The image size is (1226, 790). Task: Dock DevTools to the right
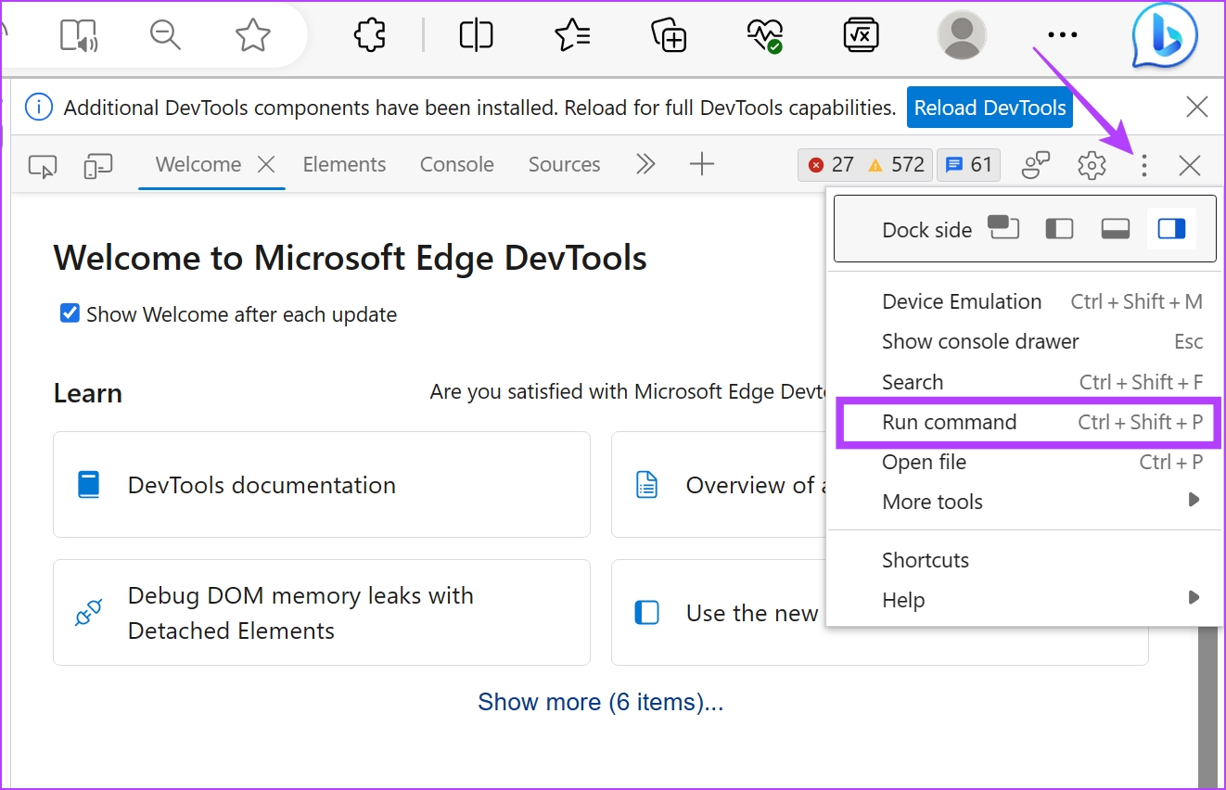1171,228
